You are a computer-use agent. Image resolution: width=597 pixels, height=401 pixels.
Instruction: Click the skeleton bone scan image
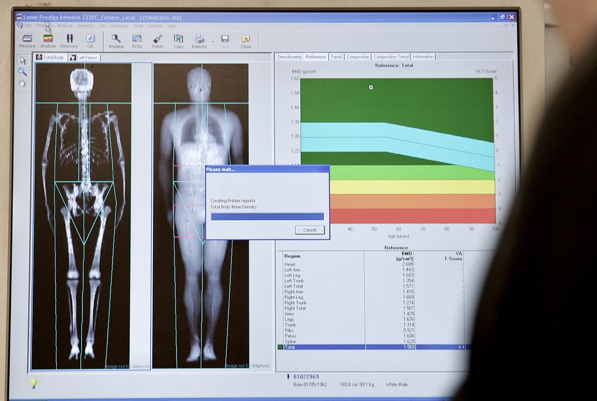pos(83,216)
